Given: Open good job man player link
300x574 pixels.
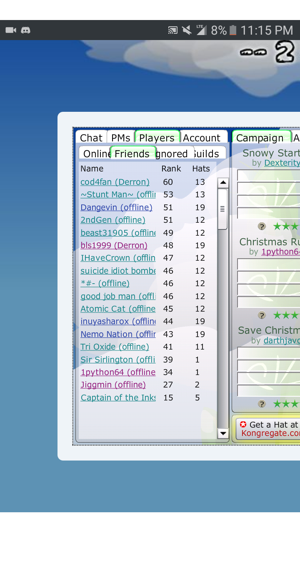Looking at the screenshot, I should pos(118,296).
